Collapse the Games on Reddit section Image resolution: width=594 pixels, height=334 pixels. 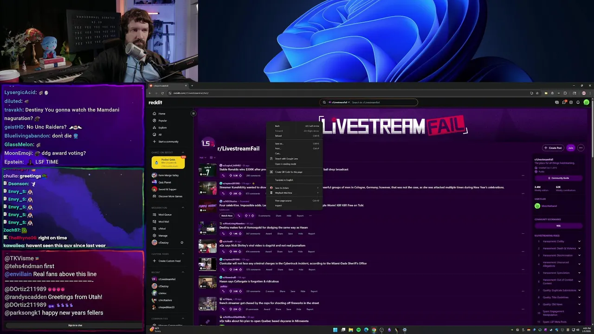click(x=183, y=152)
